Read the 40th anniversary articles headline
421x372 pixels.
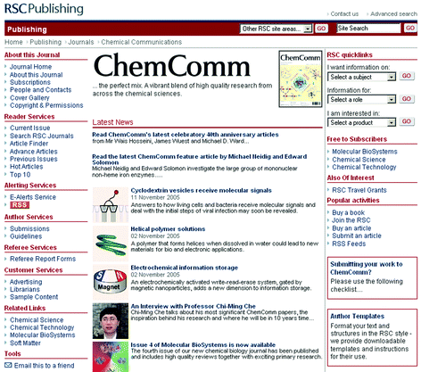(x=186, y=135)
